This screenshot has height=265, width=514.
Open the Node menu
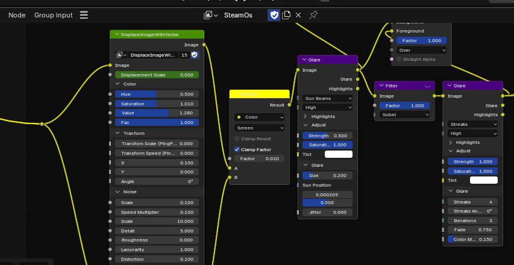(17, 15)
